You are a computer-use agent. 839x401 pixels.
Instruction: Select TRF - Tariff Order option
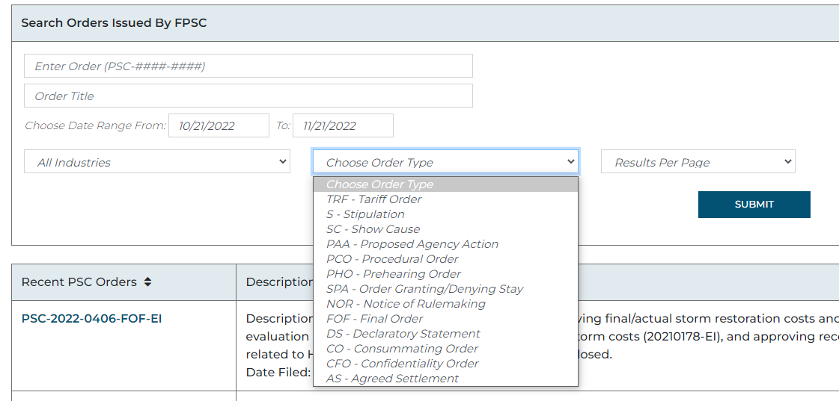pos(374,199)
